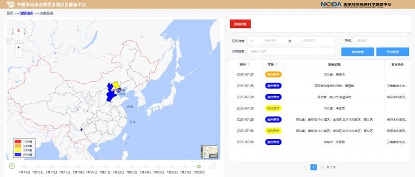Focus the 内容搜索 content search box

(292, 51)
